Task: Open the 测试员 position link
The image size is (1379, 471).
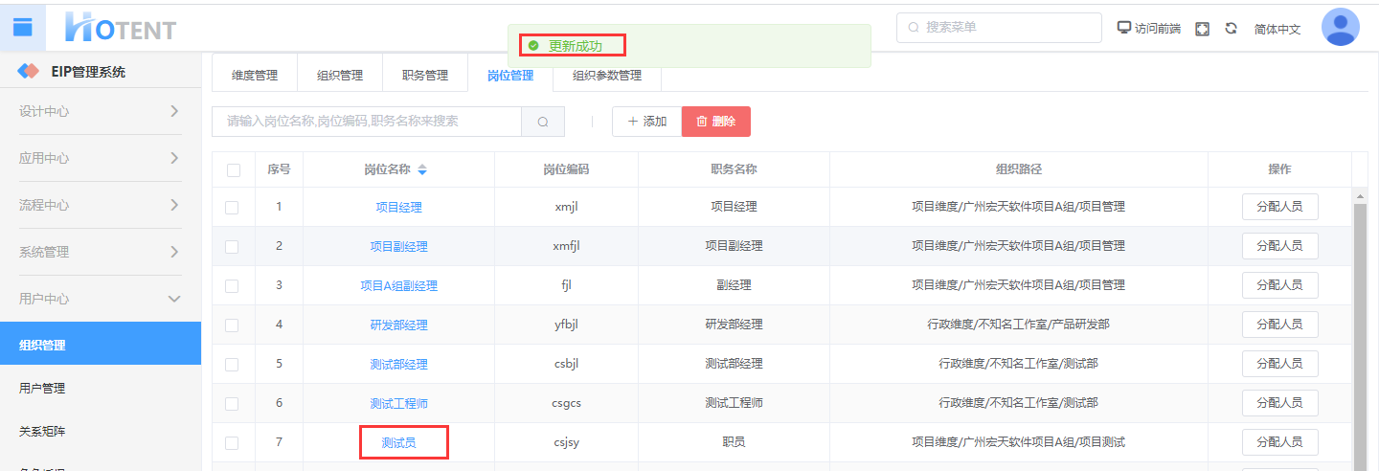Action: click(398, 443)
